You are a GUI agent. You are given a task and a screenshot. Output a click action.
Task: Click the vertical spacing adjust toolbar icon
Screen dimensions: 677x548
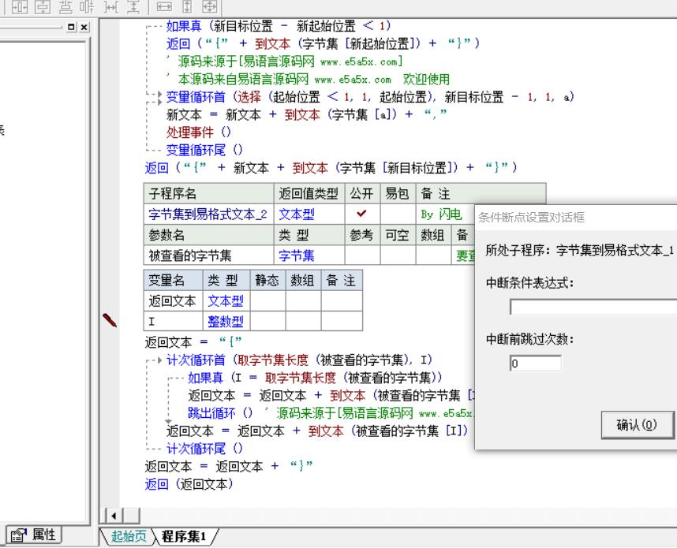tap(133, 6)
